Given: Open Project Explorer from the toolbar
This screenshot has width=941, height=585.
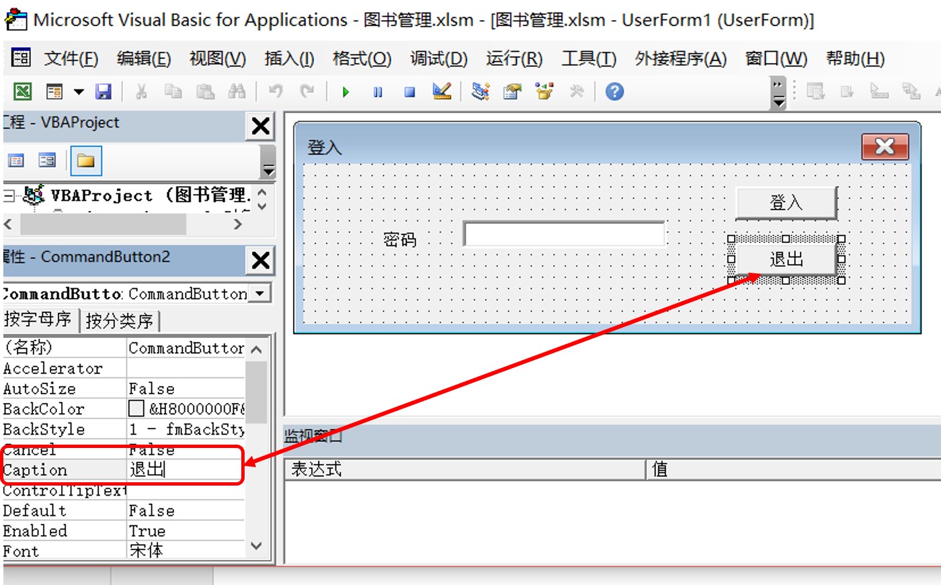Looking at the screenshot, I should (x=480, y=91).
